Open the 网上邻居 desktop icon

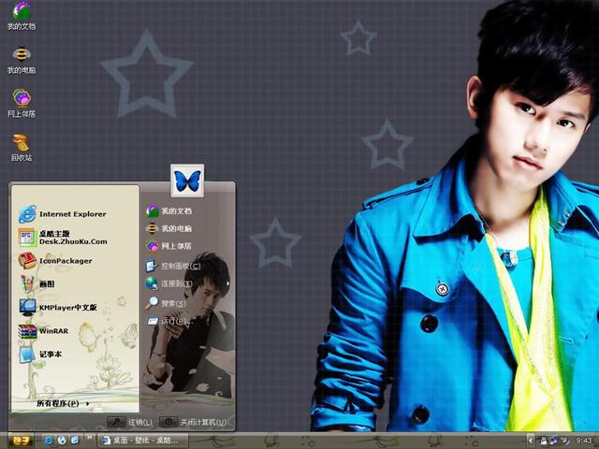(22, 103)
